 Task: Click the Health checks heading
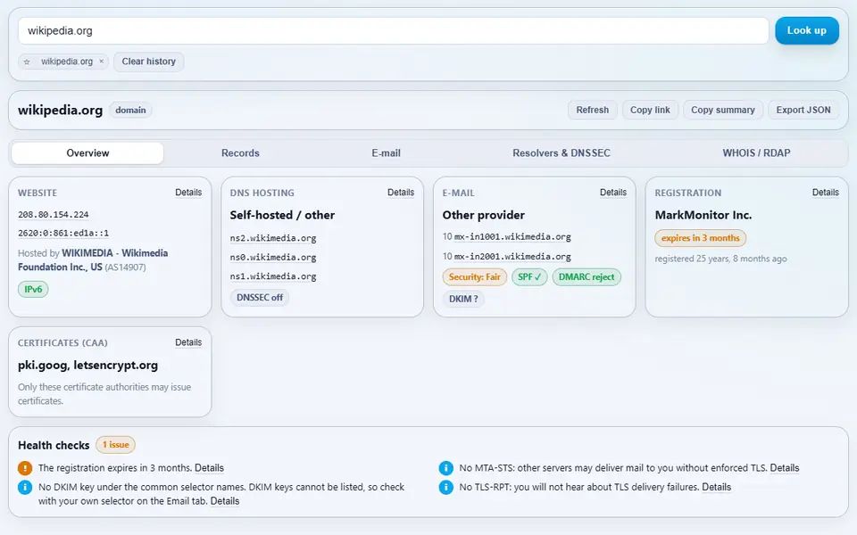tap(54, 446)
